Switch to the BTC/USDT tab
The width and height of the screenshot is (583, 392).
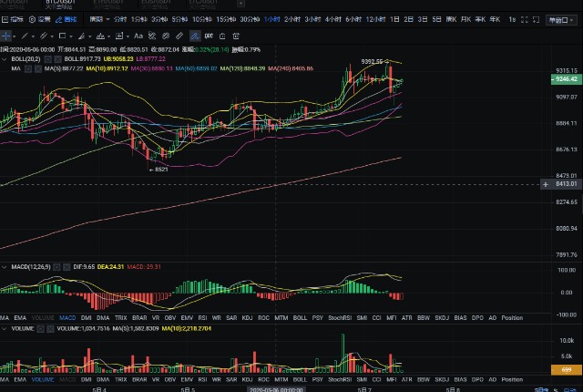(60, 4)
